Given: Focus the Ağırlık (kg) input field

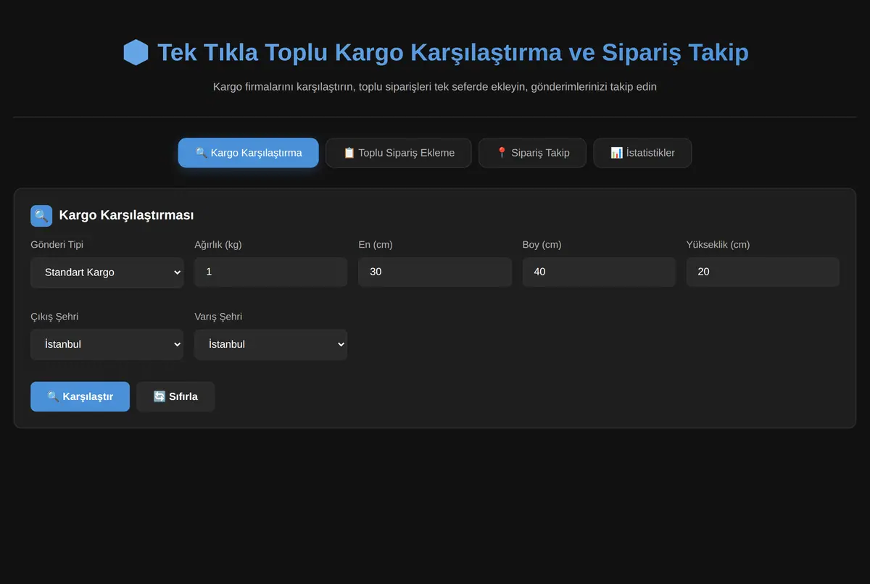Looking at the screenshot, I should point(271,272).
